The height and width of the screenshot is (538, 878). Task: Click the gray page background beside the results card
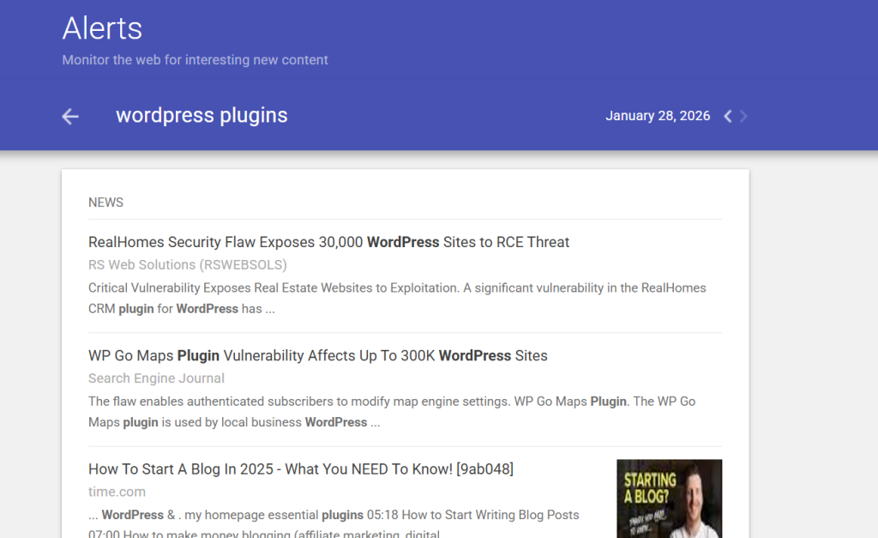813,343
